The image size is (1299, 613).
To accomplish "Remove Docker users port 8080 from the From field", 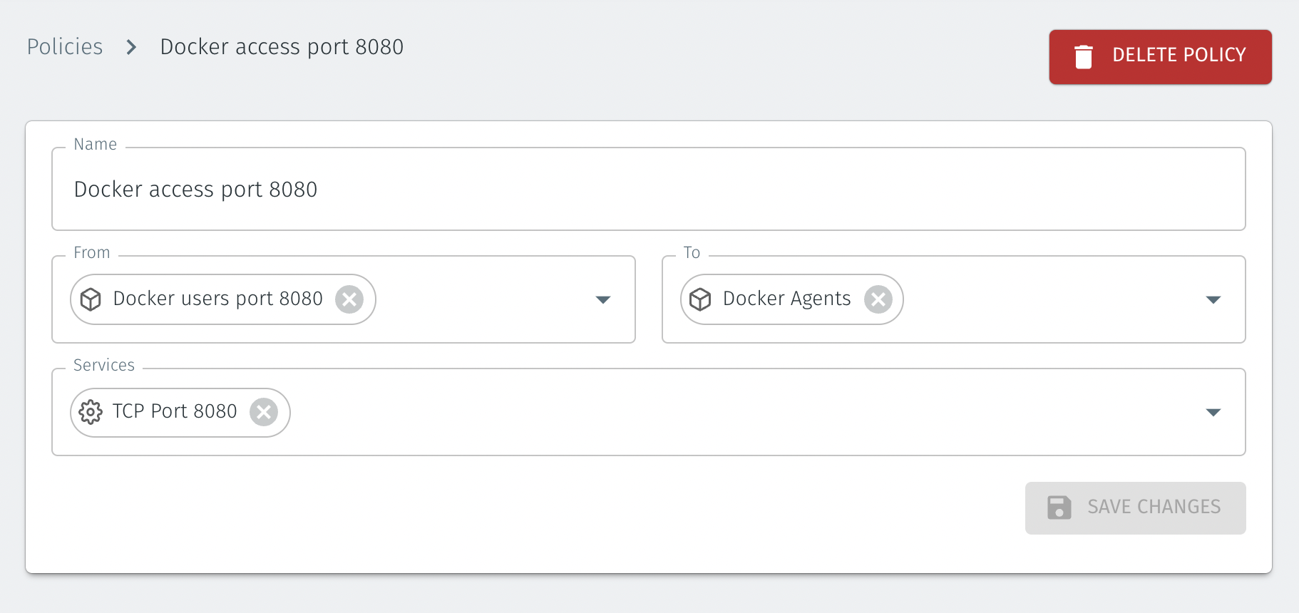I will [x=349, y=299].
